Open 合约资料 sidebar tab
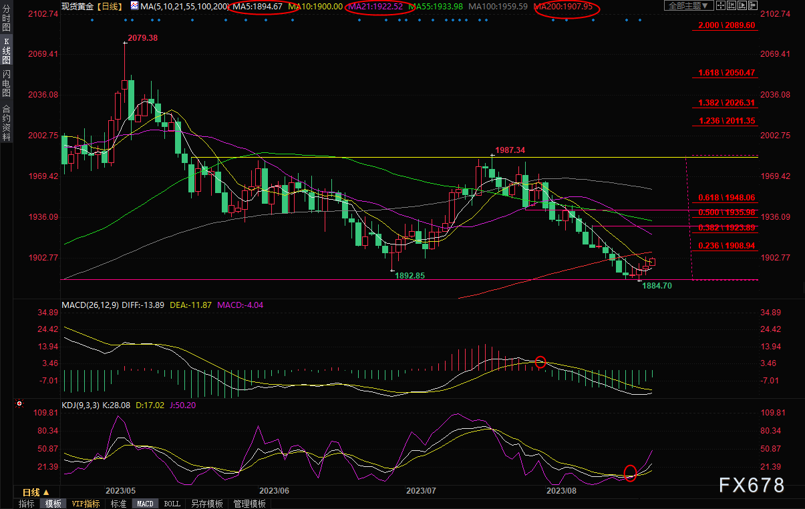The width and height of the screenshot is (805, 509). tap(7, 123)
